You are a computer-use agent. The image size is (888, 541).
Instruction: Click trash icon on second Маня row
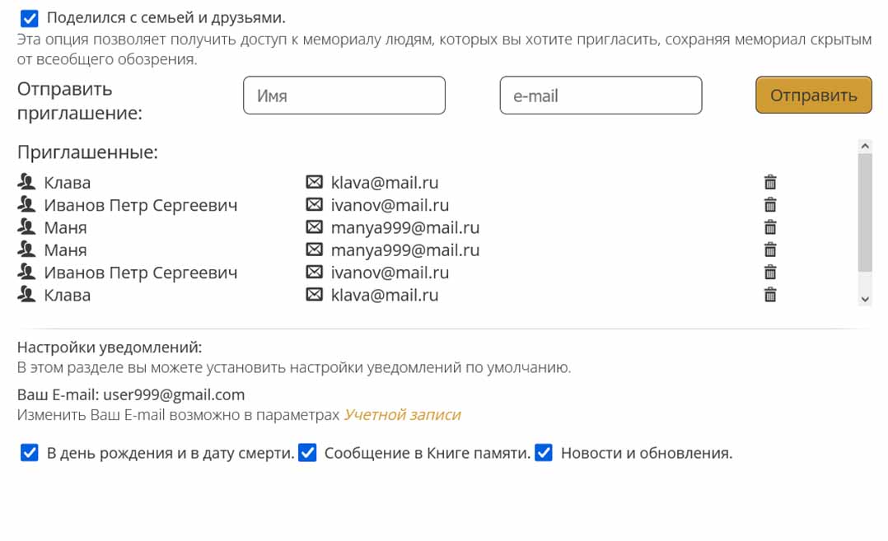pyautogui.click(x=770, y=250)
